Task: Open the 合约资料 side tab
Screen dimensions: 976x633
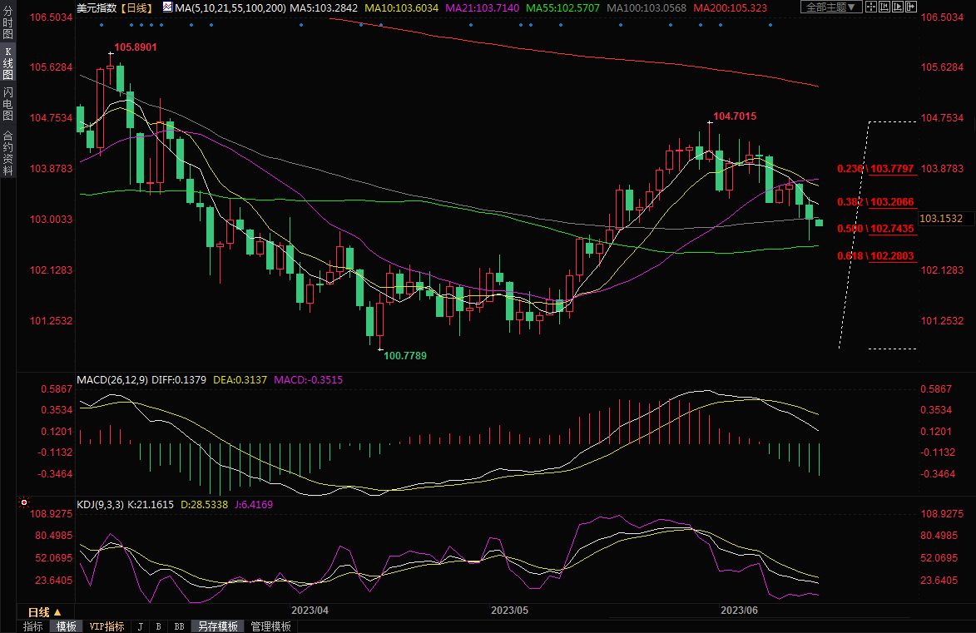Action: pos(7,152)
